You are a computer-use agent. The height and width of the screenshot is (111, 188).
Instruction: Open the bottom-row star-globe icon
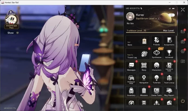coord(131,102)
